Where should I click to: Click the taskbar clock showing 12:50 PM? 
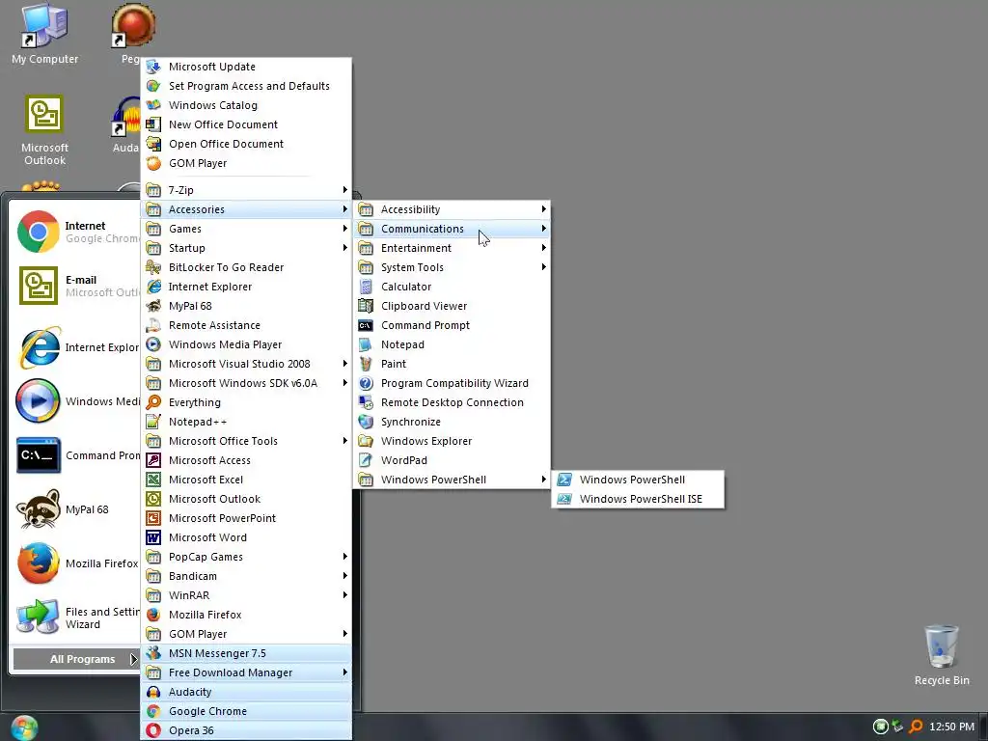pos(951,727)
